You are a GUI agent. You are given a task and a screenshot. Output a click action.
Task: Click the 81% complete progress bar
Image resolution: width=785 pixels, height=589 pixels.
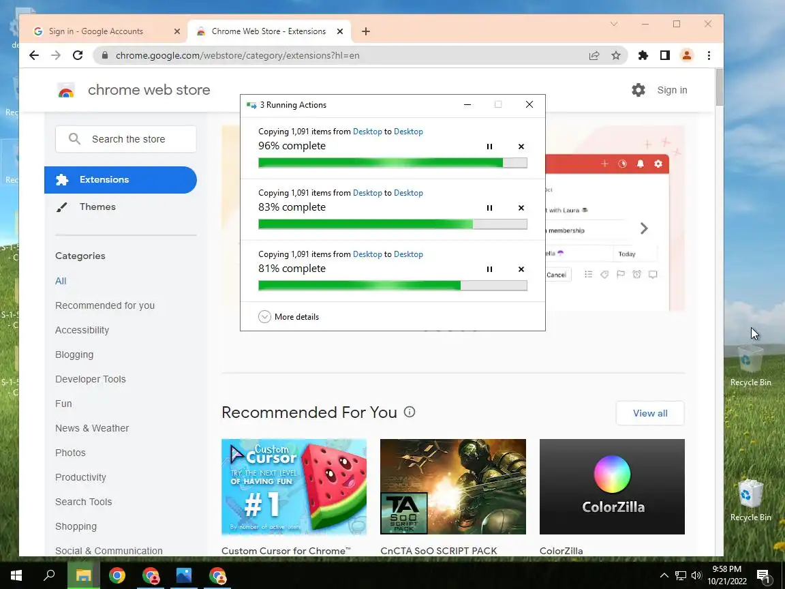click(392, 286)
